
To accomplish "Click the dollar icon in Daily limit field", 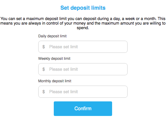I will 43,47.
